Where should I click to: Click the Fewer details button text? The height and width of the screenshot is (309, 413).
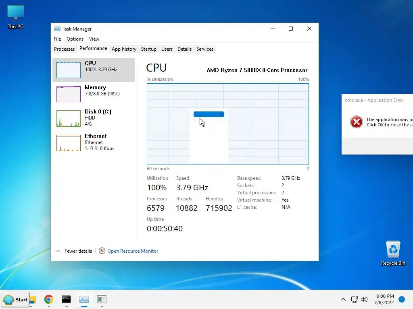tap(78, 251)
